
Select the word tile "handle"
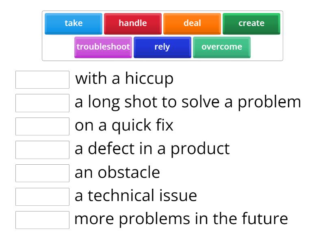pos(132,23)
